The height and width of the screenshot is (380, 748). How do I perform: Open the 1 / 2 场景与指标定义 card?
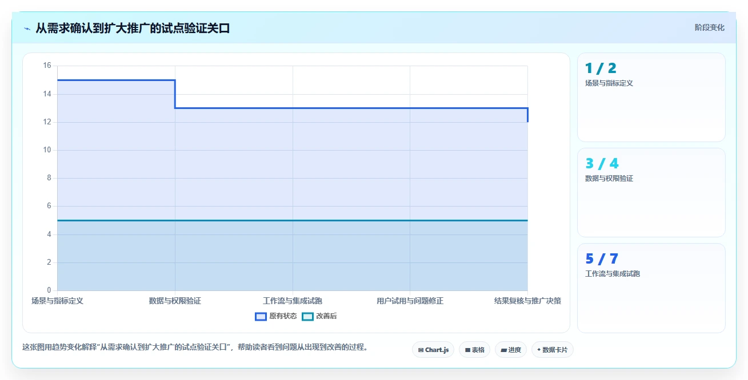651,97
